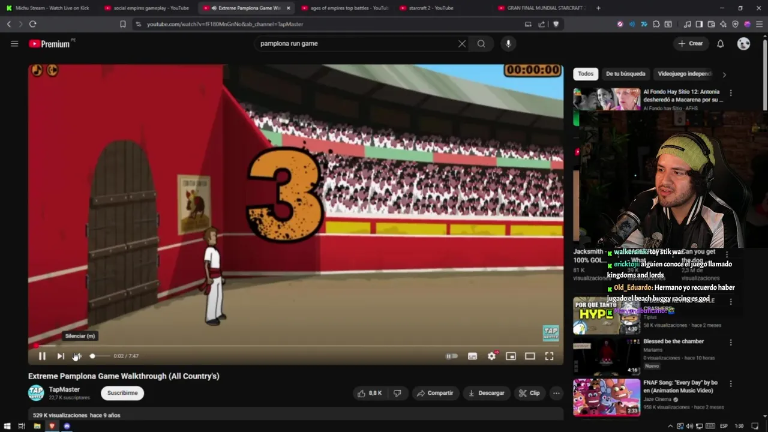Open the VPN shield icon

735,24
